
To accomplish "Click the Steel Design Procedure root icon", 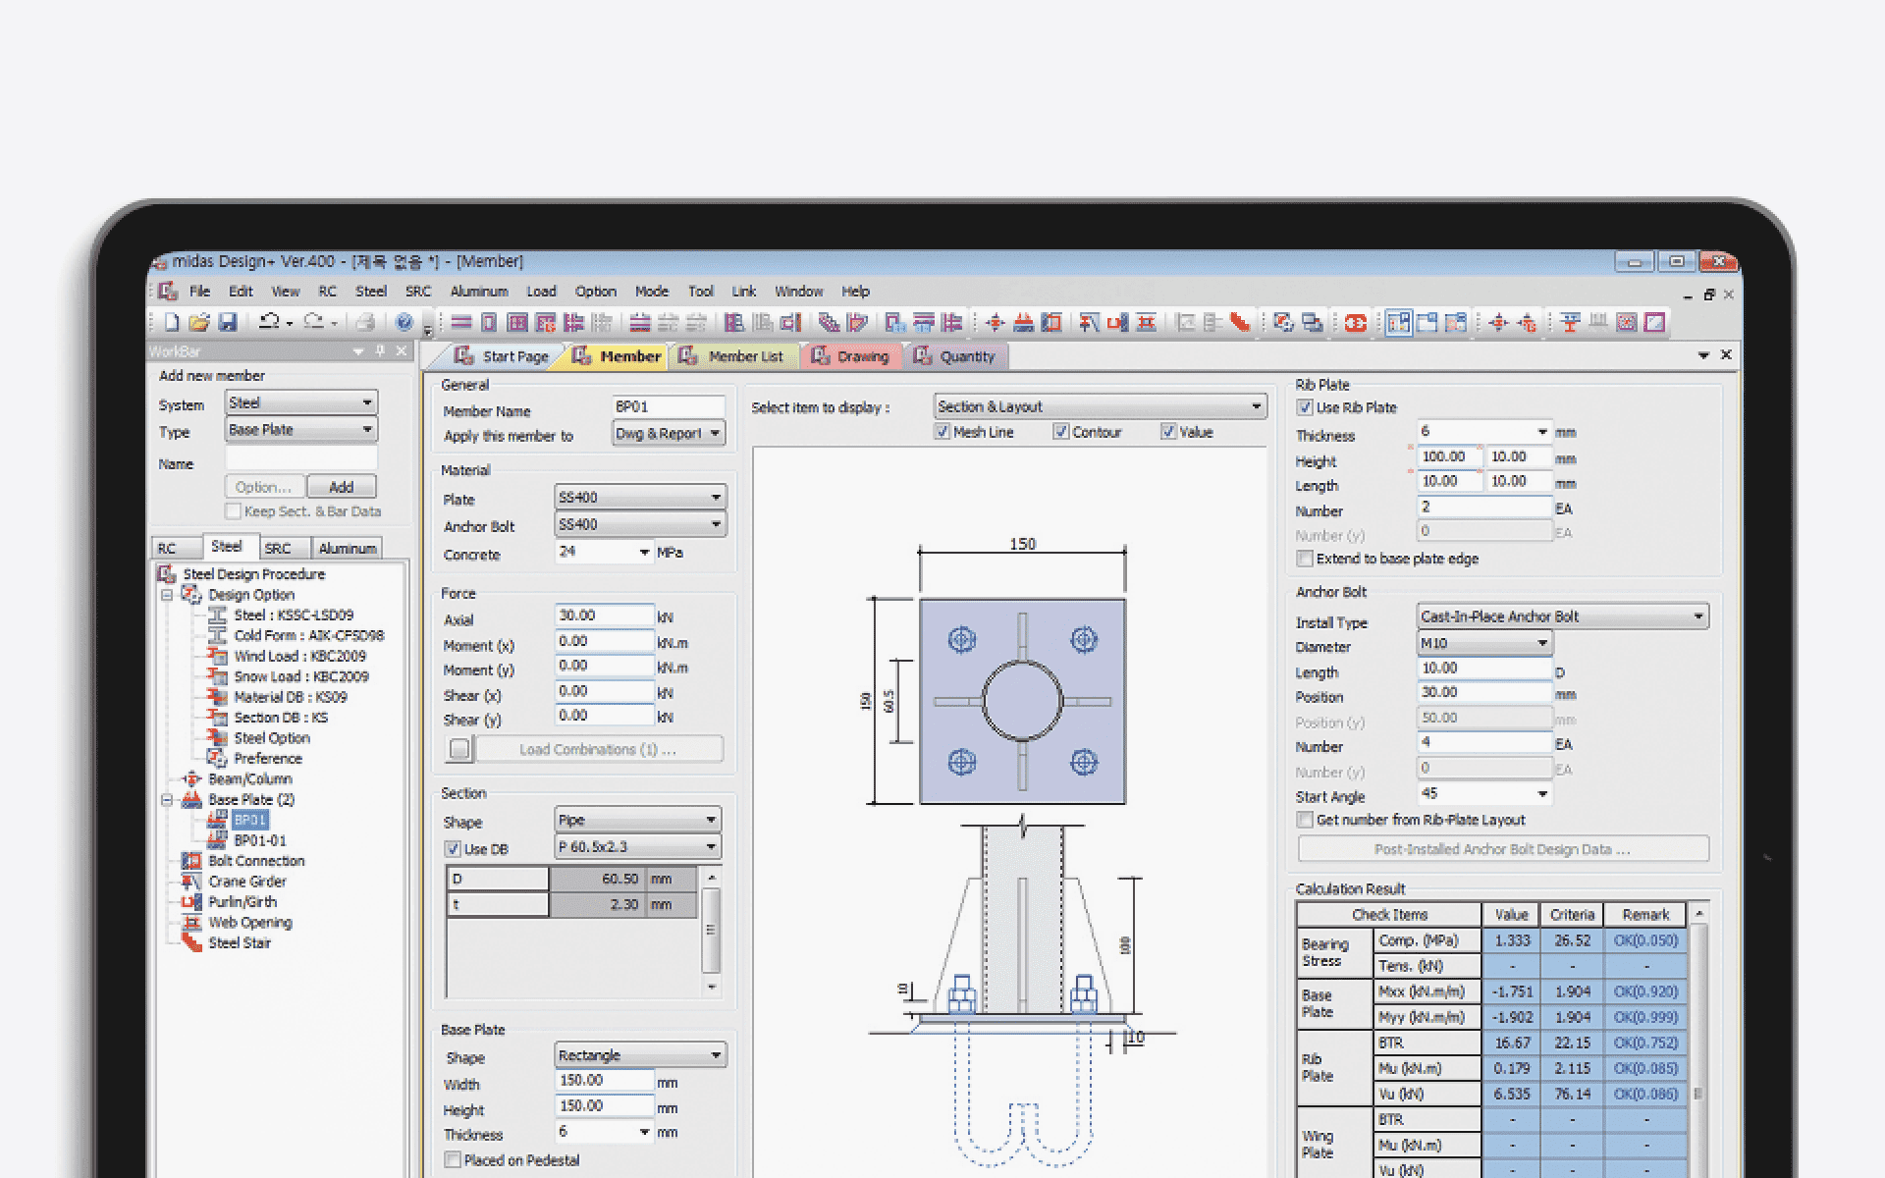I will 167,574.
